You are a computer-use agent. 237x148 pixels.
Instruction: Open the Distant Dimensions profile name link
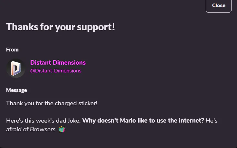[x=58, y=62]
